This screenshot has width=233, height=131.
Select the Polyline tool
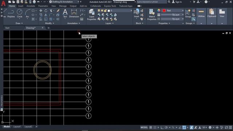tap(11, 13)
